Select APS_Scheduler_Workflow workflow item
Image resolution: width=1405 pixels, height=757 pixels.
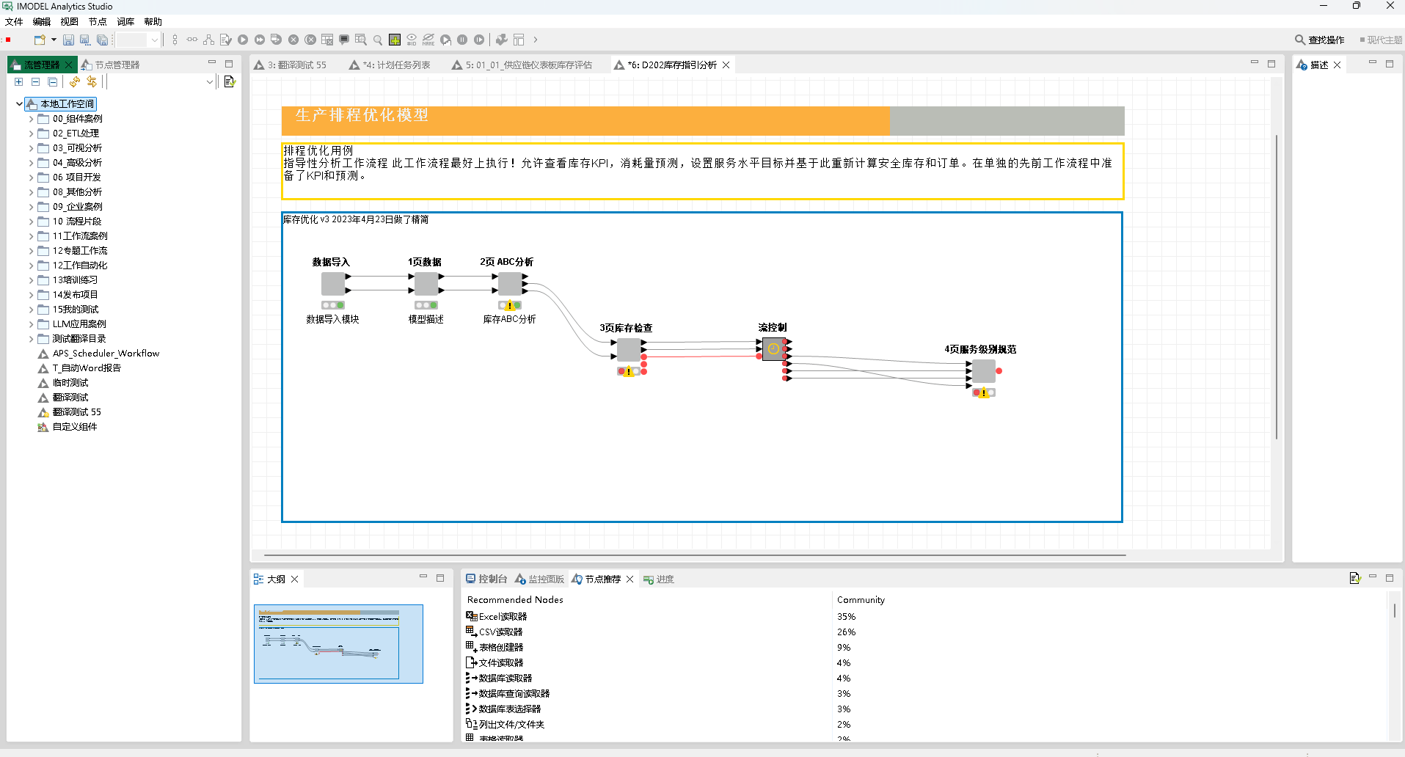click(x=98, y=354)
